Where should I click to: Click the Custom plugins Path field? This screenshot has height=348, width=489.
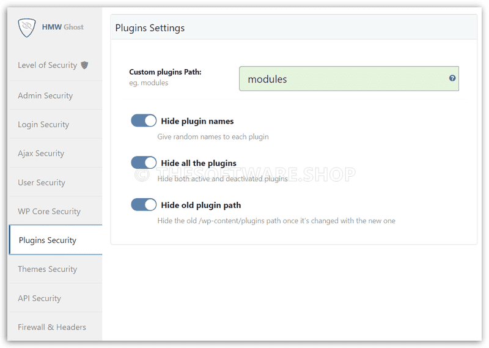(x=348, y=79)
